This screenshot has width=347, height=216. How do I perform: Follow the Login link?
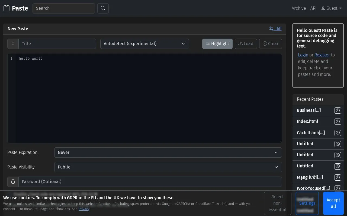point(303,55)
